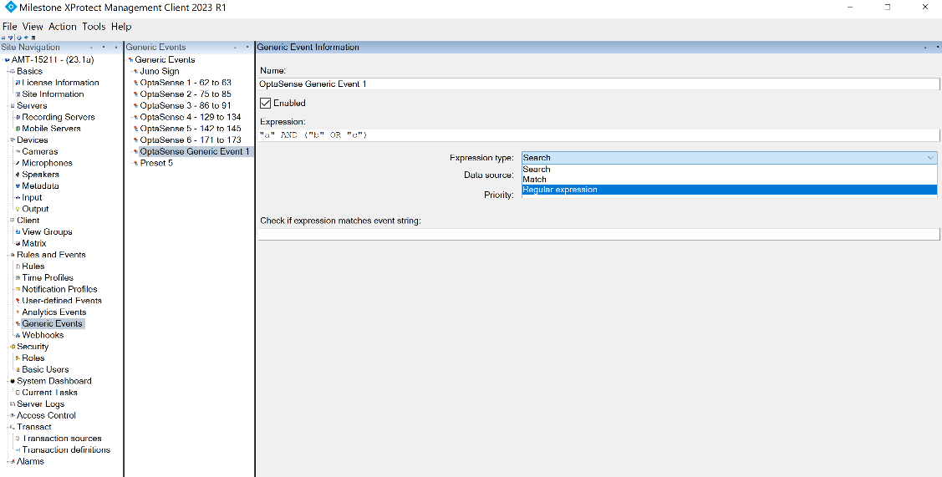Open Time Profiles in navigation

[x=48, y=277]
